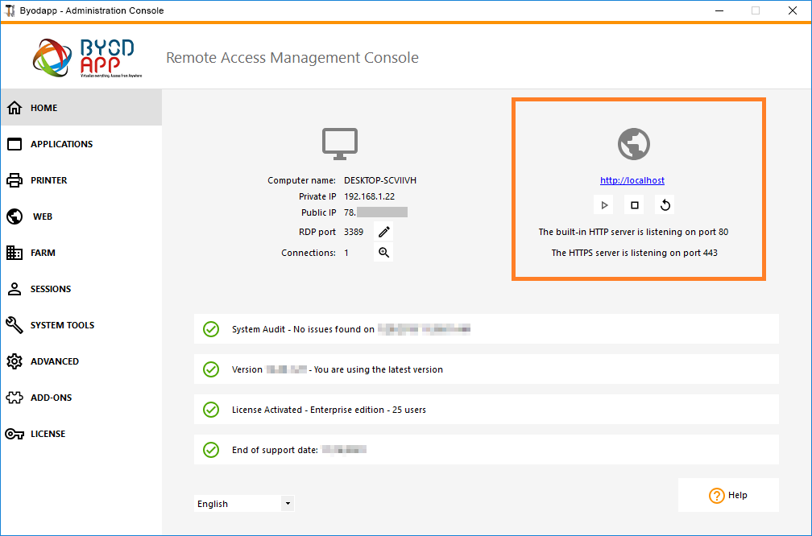The width and height of the screenshot is (812, 536).
Task: Open the HOME section
Action: click(x=81, y=108)
